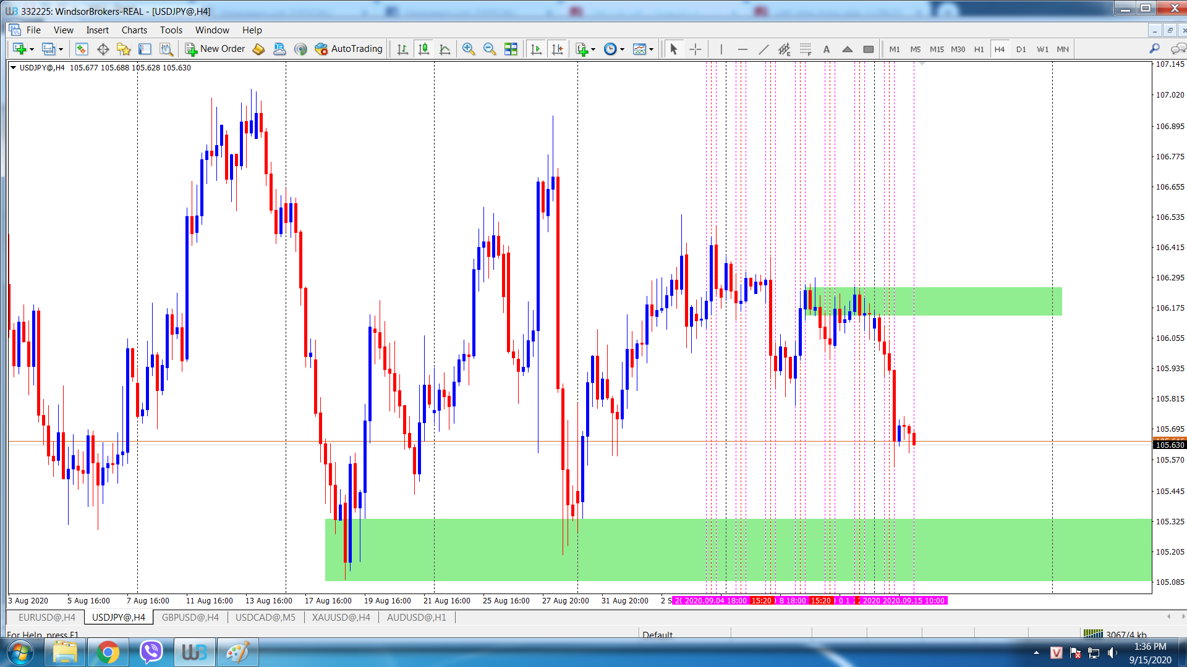Select the rectangle shape tool
The image size is (1187, 667).
tap(869, 49)
